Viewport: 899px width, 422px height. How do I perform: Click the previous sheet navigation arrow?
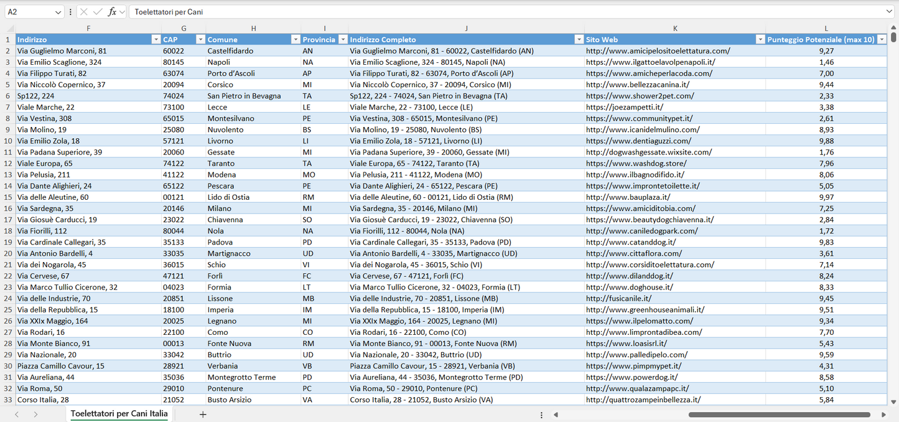(x=17, y=415)
